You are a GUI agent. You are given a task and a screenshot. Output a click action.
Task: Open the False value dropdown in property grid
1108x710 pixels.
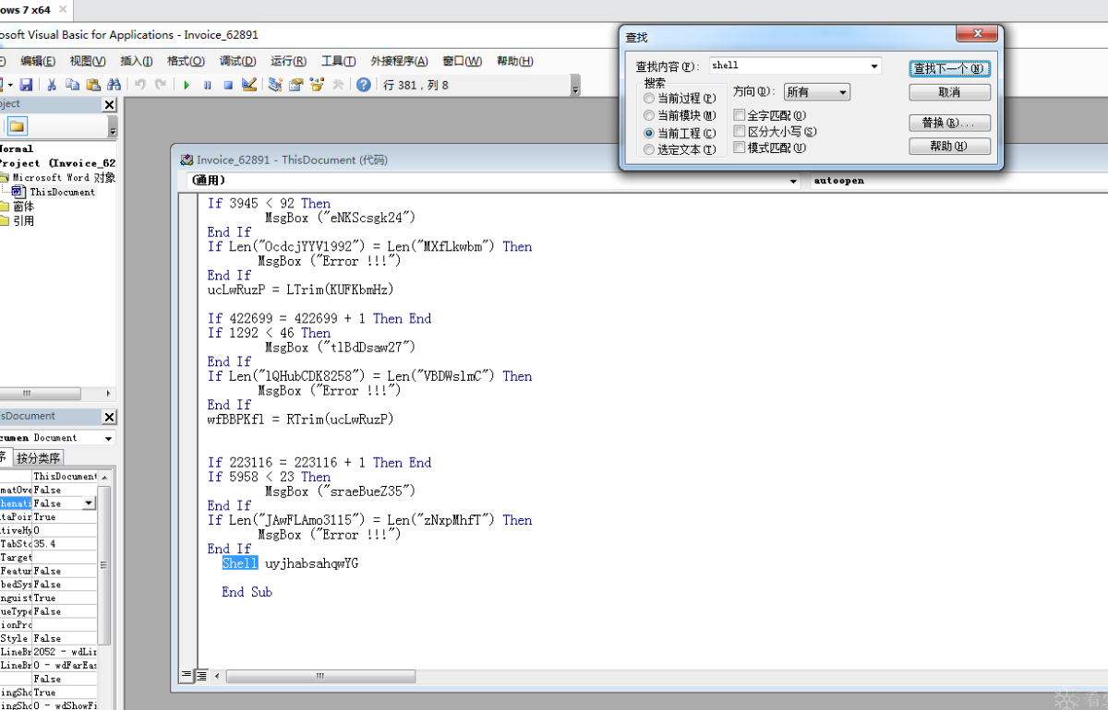[x=89, y=503]
